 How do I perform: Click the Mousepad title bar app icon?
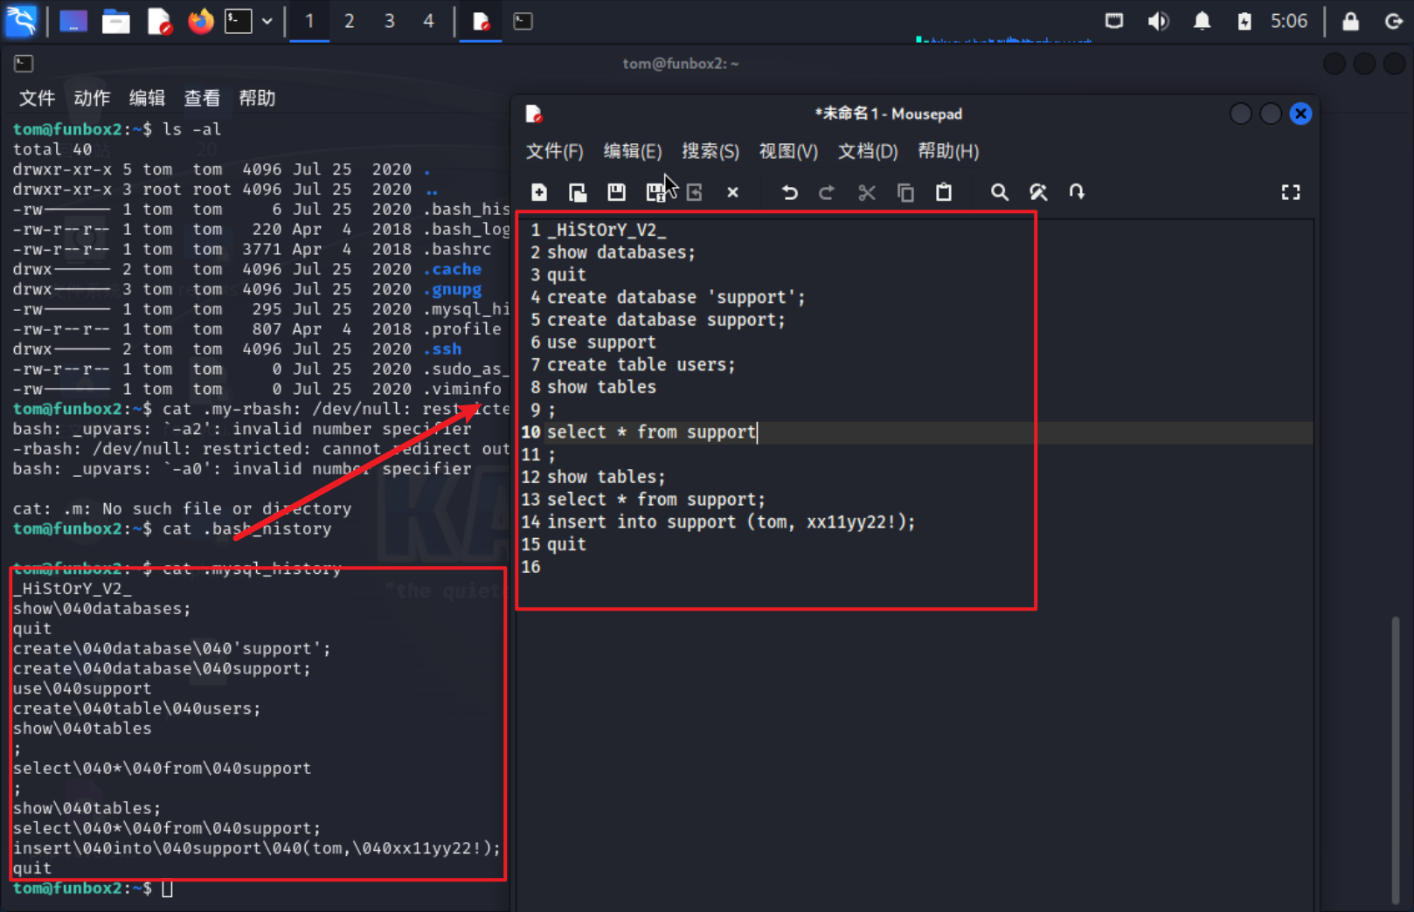(x=534, y=114)
